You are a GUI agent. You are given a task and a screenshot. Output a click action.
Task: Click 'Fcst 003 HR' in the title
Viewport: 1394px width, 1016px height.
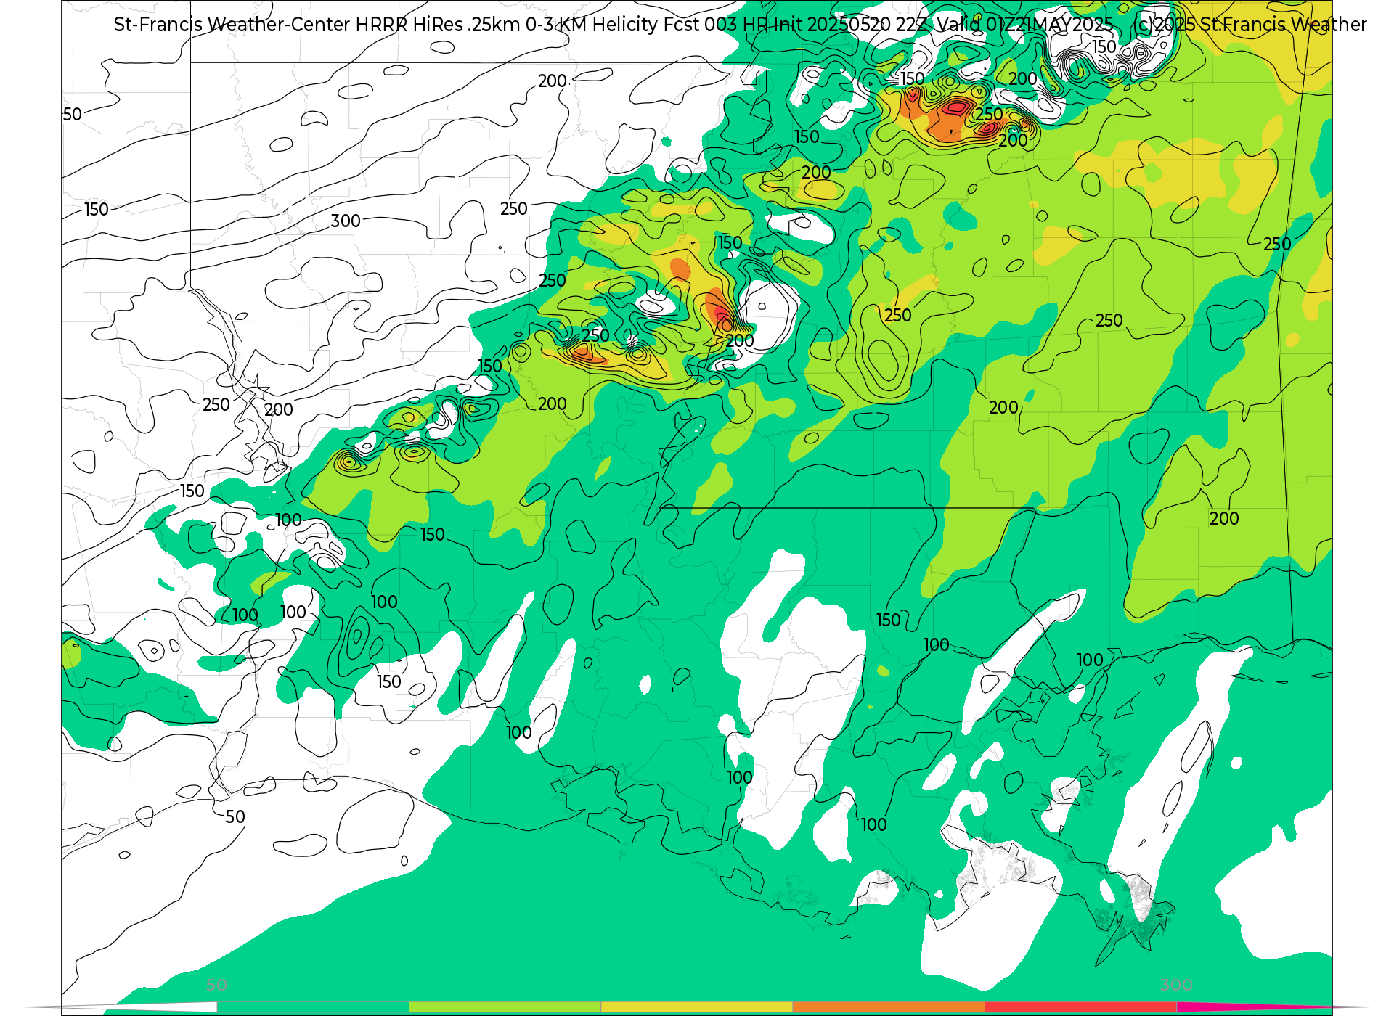click(x=717, y=25)
